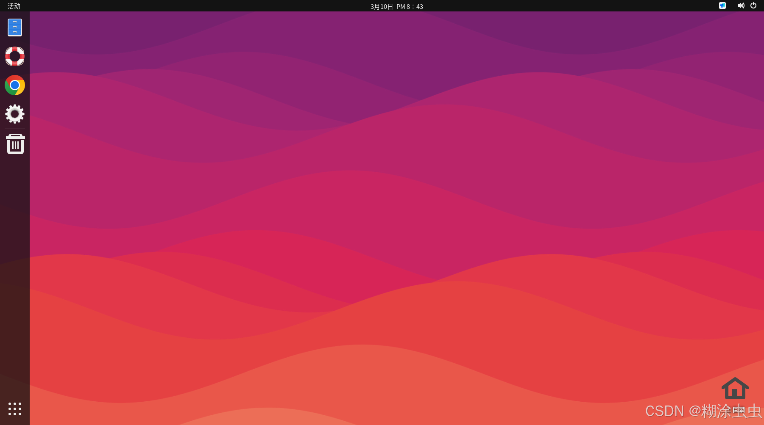
Task: Open the Files file manager from the dock
Action: pos(15,27)
